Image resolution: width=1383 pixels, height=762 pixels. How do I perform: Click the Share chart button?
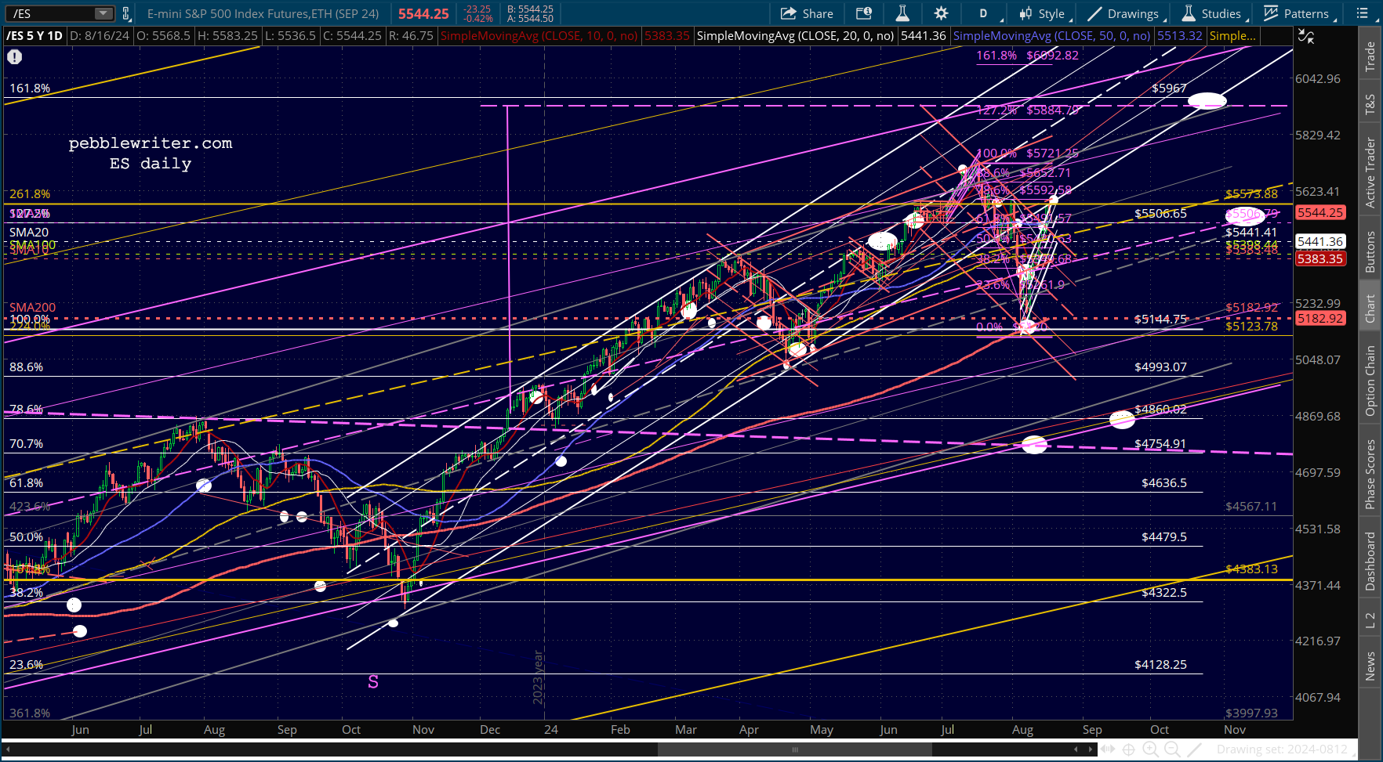click(807, 13)
